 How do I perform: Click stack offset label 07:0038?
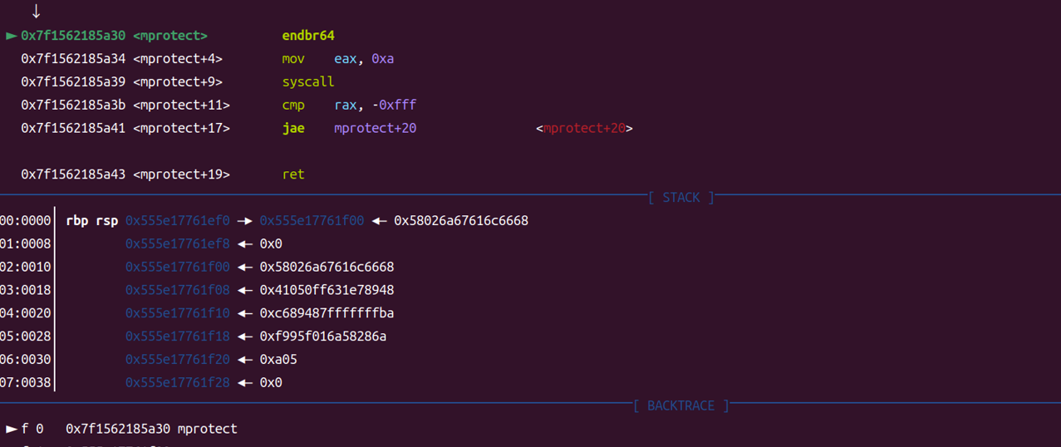[26, 383]
